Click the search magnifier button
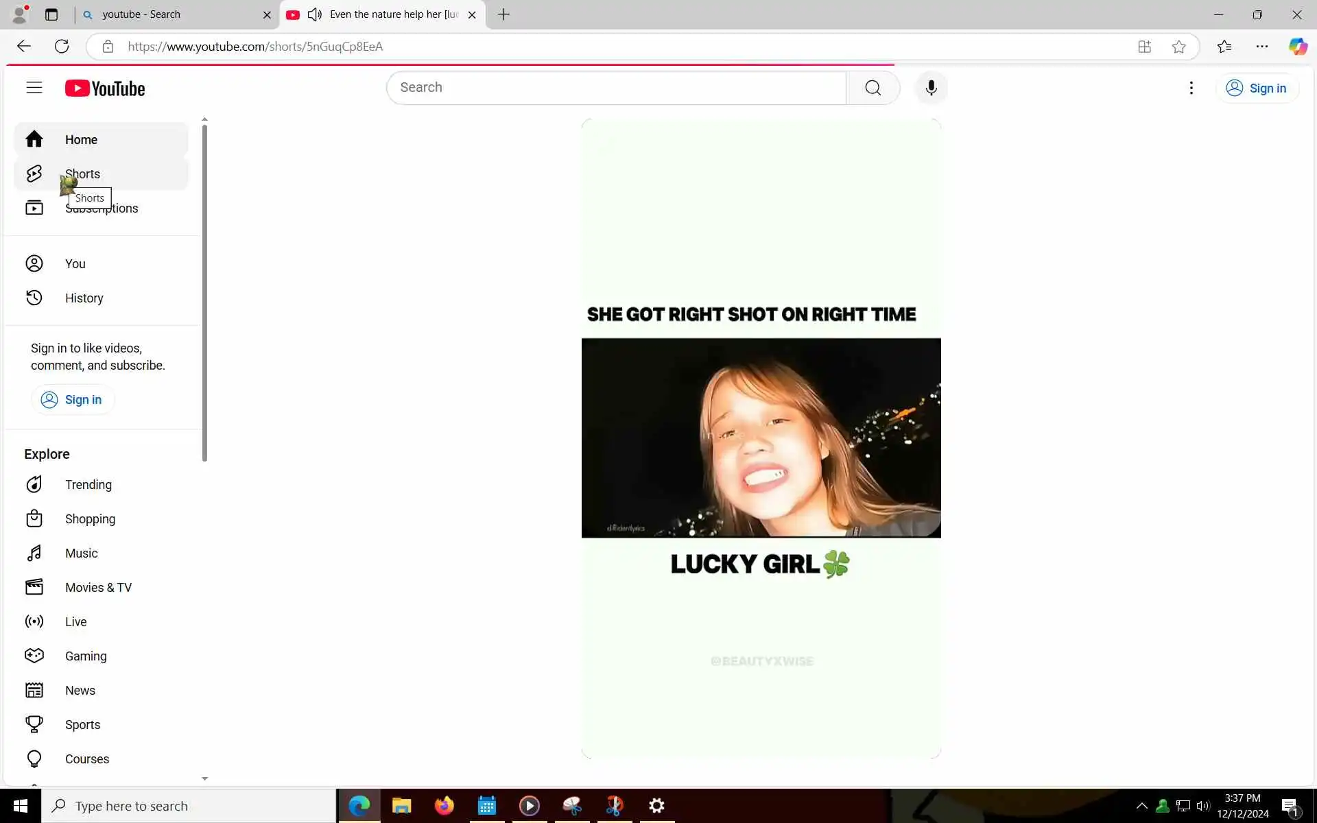Screen dimensions: 1317x823 (x=873, y=88)
